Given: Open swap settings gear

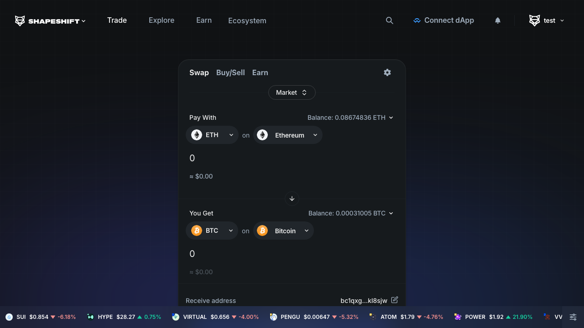Looking at the screenshot, I should (x=387, y=72).
